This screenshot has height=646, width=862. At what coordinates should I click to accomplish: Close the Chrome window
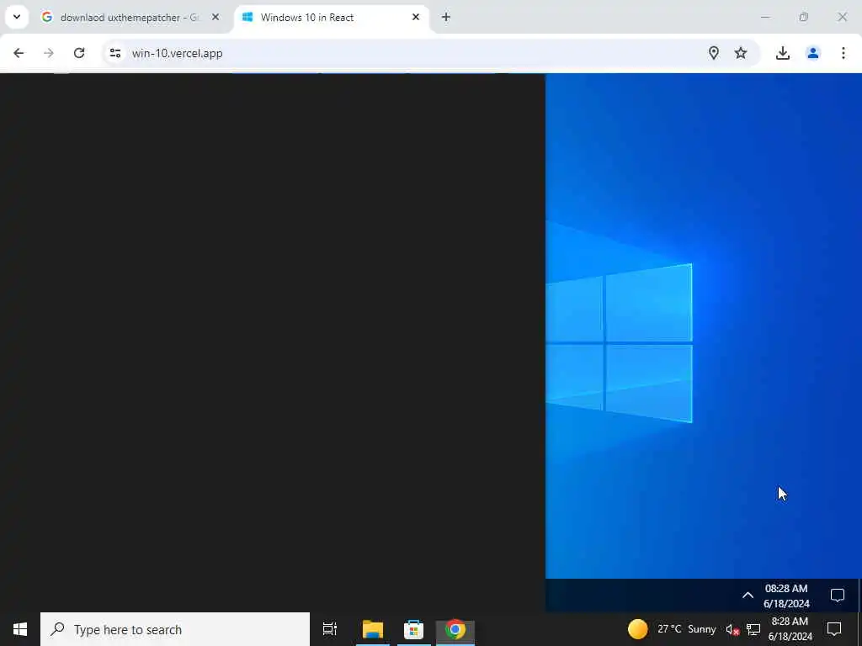click(x=842, y=18)
